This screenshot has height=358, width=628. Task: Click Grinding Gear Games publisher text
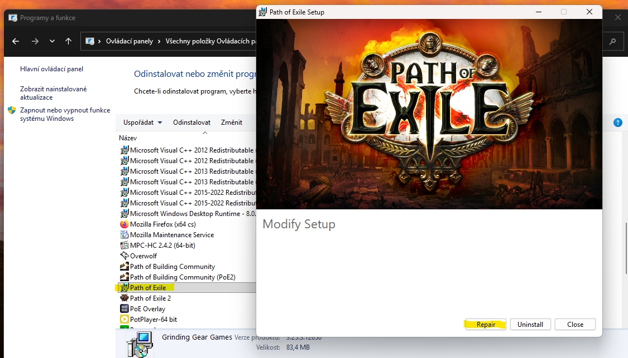click(x=196, y=337)
